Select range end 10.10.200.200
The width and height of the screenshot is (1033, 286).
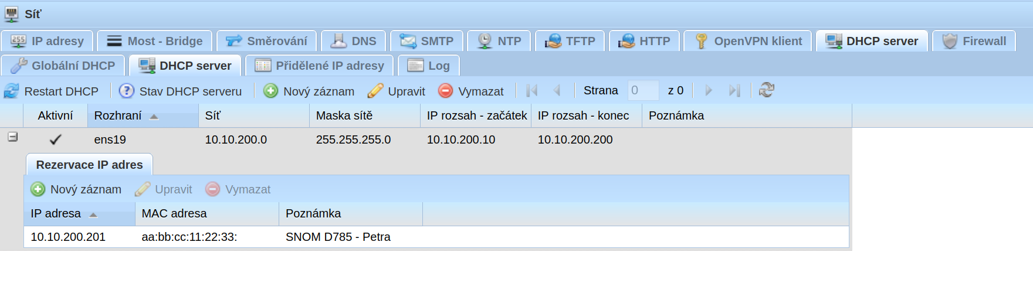pyautogui.click(x=575, y=139)
